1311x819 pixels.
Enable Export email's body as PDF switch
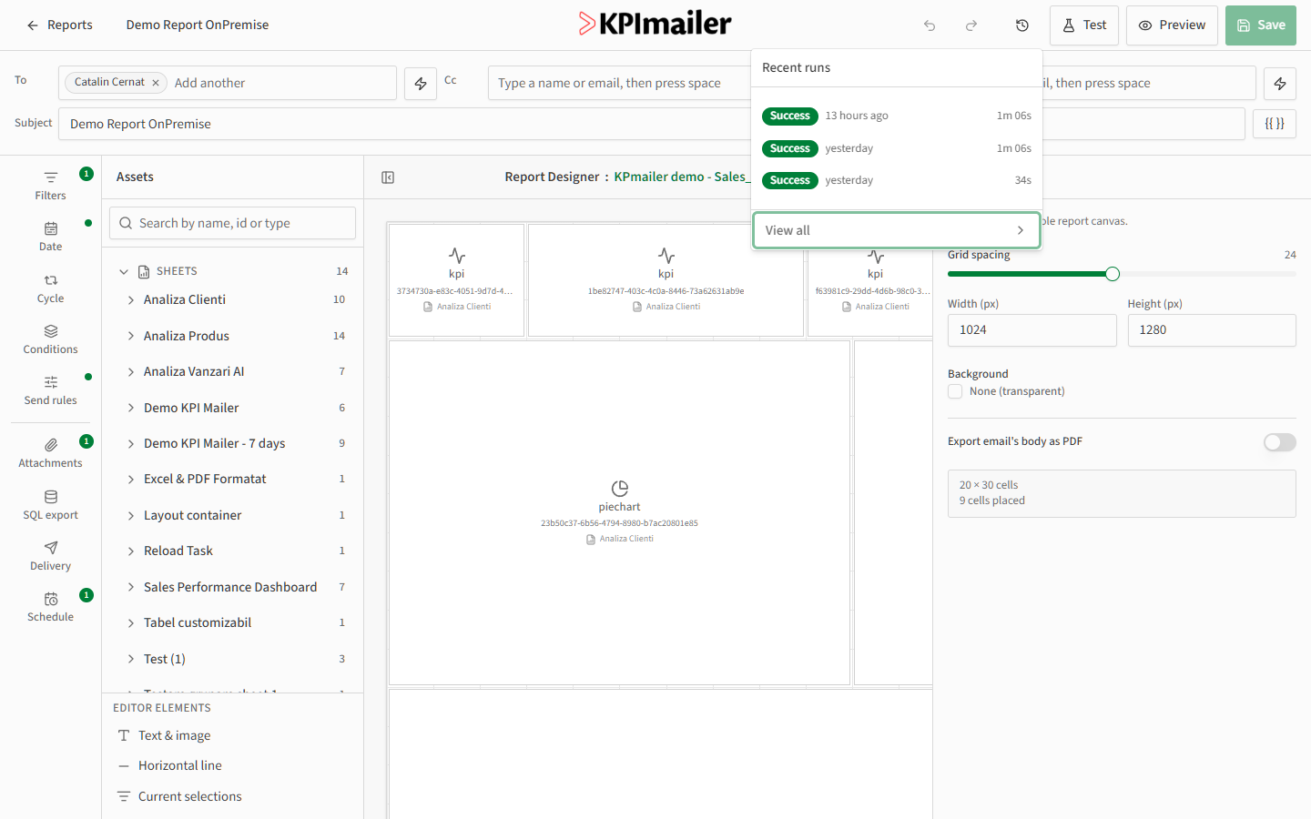click(x=1279, y=442)
